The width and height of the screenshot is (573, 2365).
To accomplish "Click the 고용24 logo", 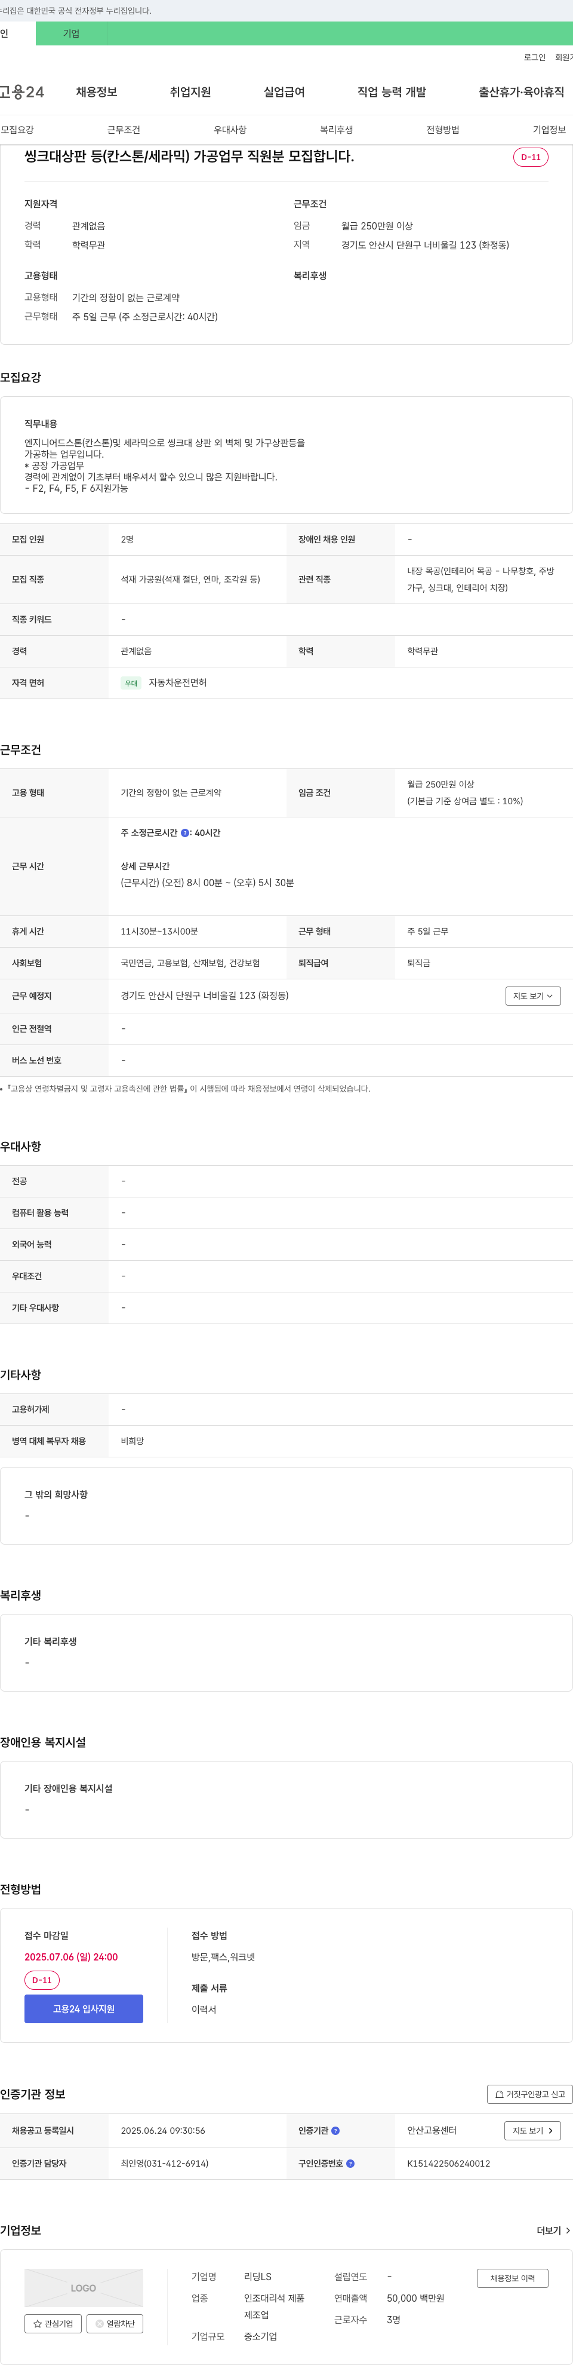I will point(22,92).
